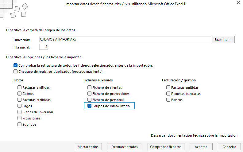Check Facturas emitidas under Libros
Image resolution: width=243 pixels, height=152 pixels.
pos(19,88)
